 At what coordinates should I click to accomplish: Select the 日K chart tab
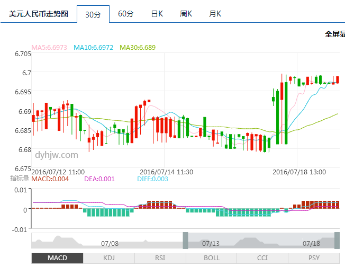pyautogui.click(x=157, y=14)
